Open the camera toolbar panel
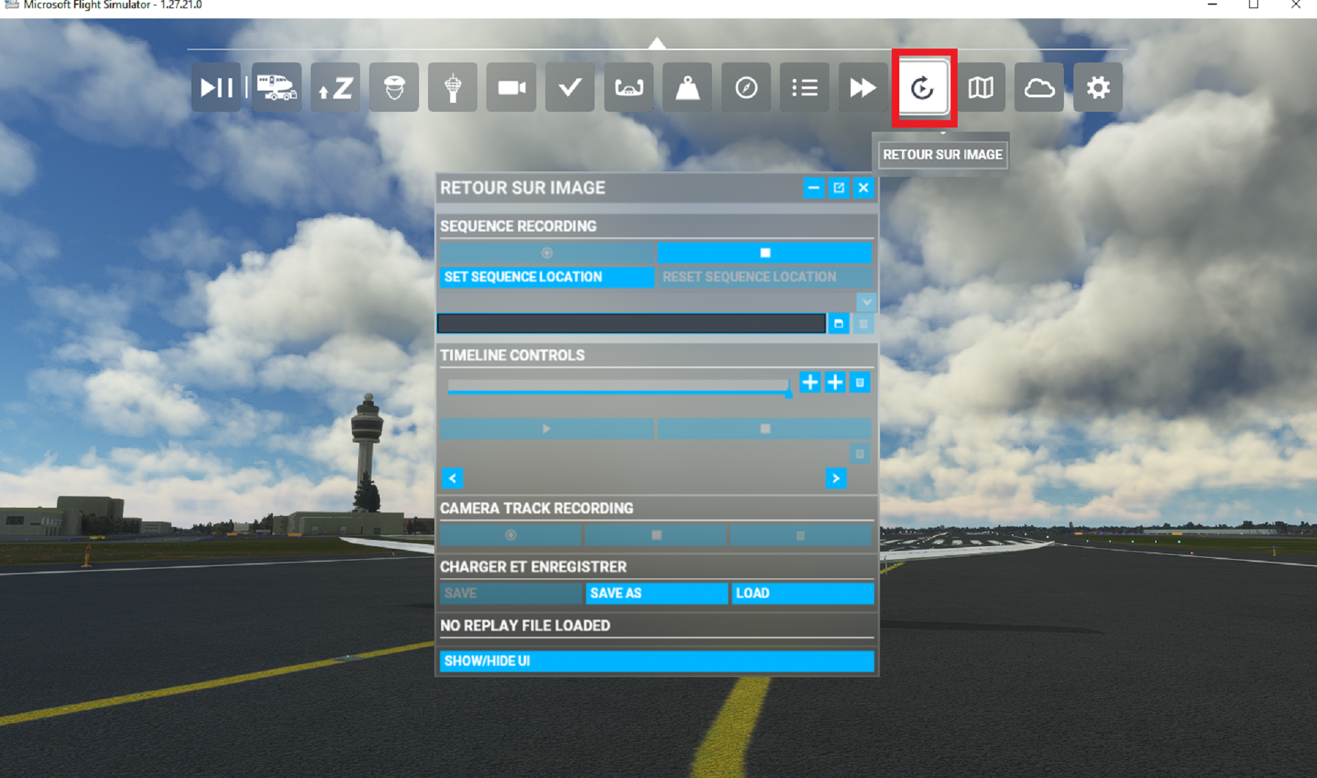The height and width of the screenshot is (778, 1317). tap(511, 87)
